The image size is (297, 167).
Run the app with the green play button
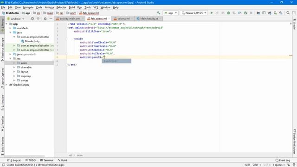(x=212, y=13)
